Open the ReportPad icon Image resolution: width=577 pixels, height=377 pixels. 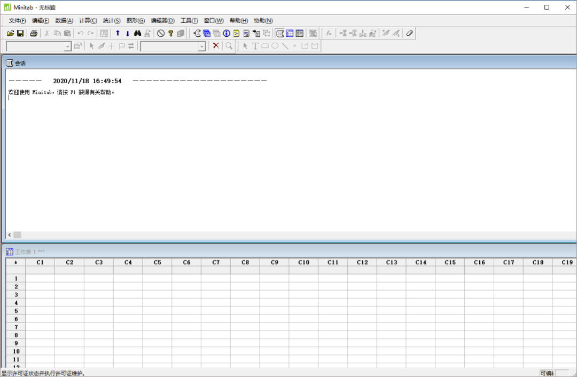(246, 34)
